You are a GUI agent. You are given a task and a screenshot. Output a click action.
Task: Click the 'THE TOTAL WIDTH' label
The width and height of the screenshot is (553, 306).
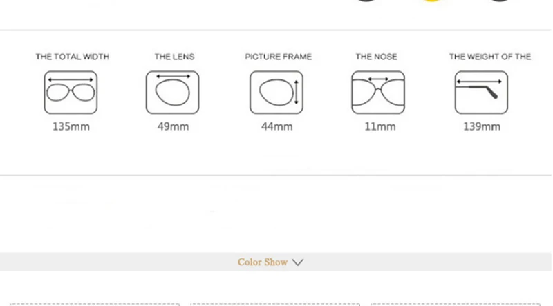coord(73,57)
